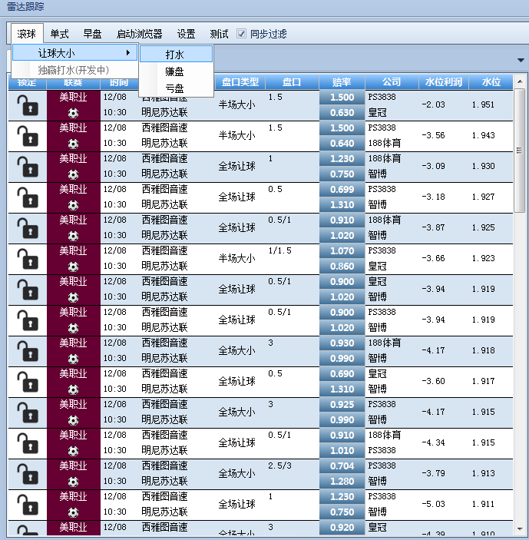The height and width of the screenshot is (540, 529).
Task: Click soccer ball icon in row with 水位 1.927
Action: [x=73, y=205]
